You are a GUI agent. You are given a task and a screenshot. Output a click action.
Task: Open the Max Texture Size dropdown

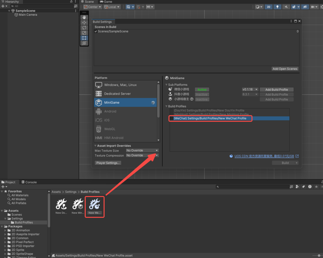tap(142, 150)
